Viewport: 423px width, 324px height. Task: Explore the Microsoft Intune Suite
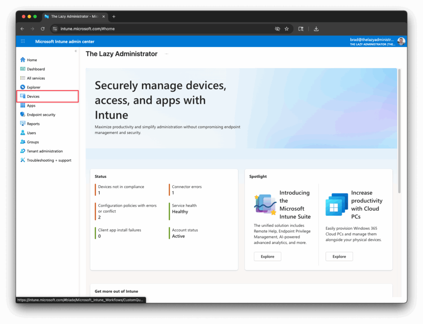tap(267, 256)
